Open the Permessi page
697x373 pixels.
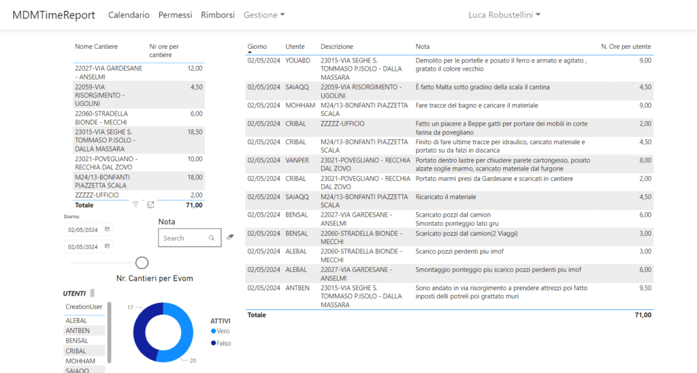click(x=175, y=15)
